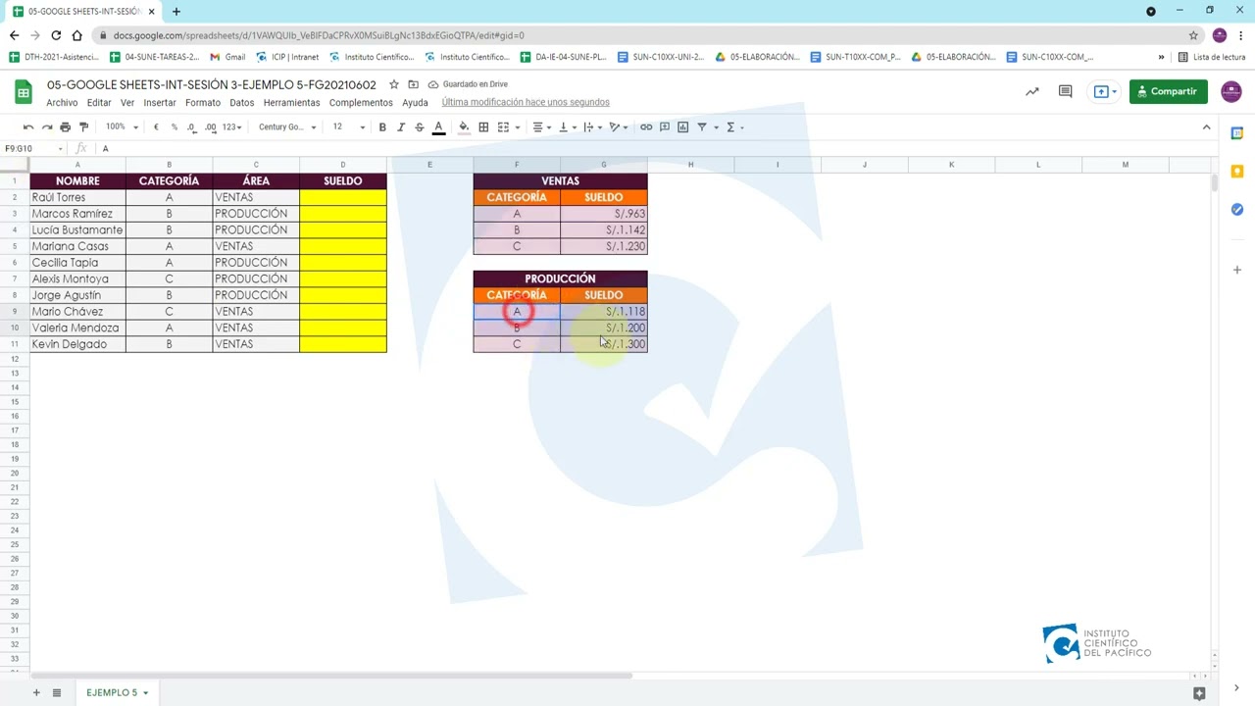Show all sheets list
Viewport: 1255px width, 706px height.
pos(57,693)
